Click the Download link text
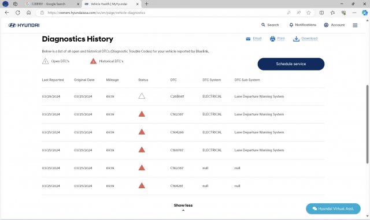Viewport: 370px width, 220px height. pos(309,39)
